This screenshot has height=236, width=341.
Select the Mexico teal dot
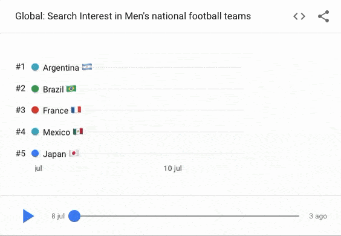(x=35, y=132)
